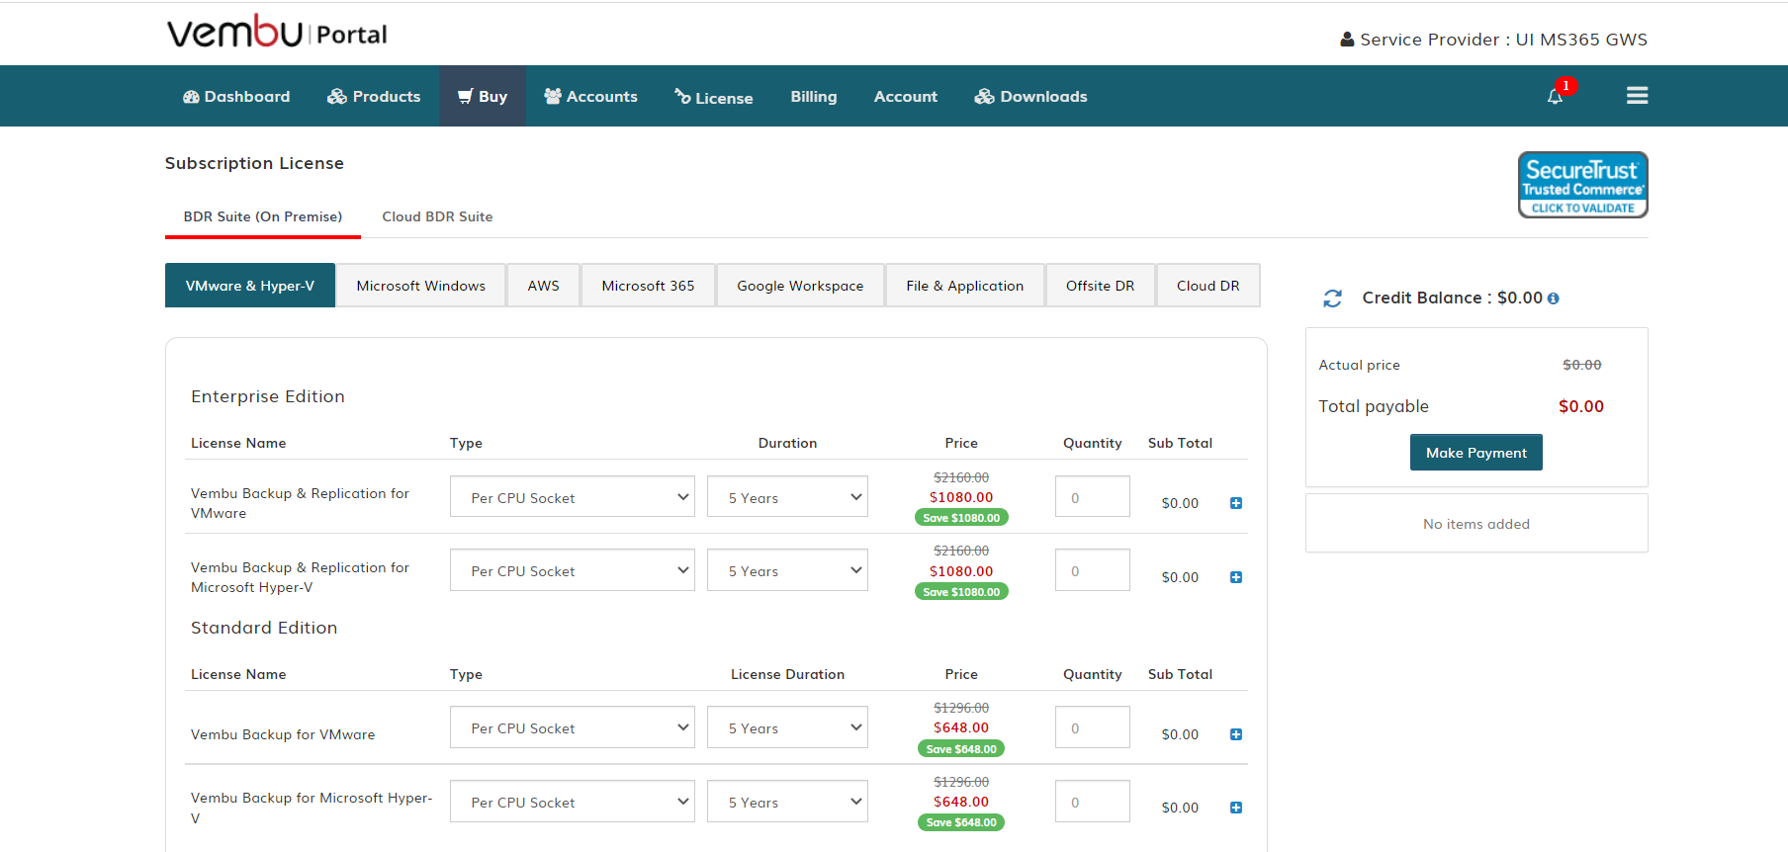Open Type dropdown for Backup & Replication VMware
Image resolution: width=1788 pixels, height=852 pixels.
click(x=573, y=497)
